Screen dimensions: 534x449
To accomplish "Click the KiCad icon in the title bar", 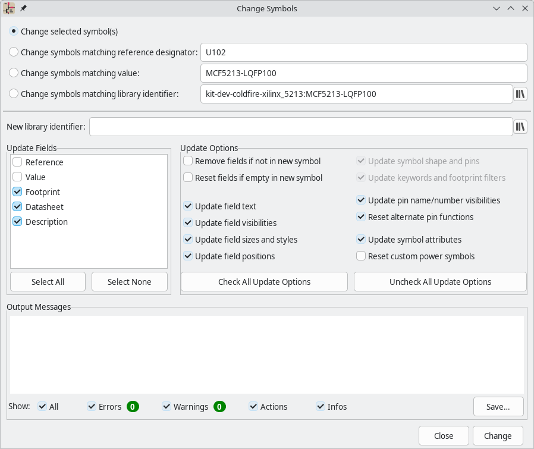I will click(x=8, y=8).
